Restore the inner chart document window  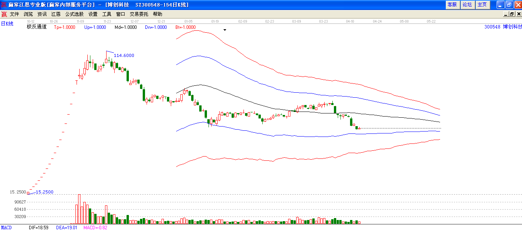(x=512, y=14)
